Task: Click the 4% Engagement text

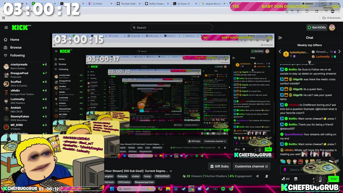Action: pos(241,176)
